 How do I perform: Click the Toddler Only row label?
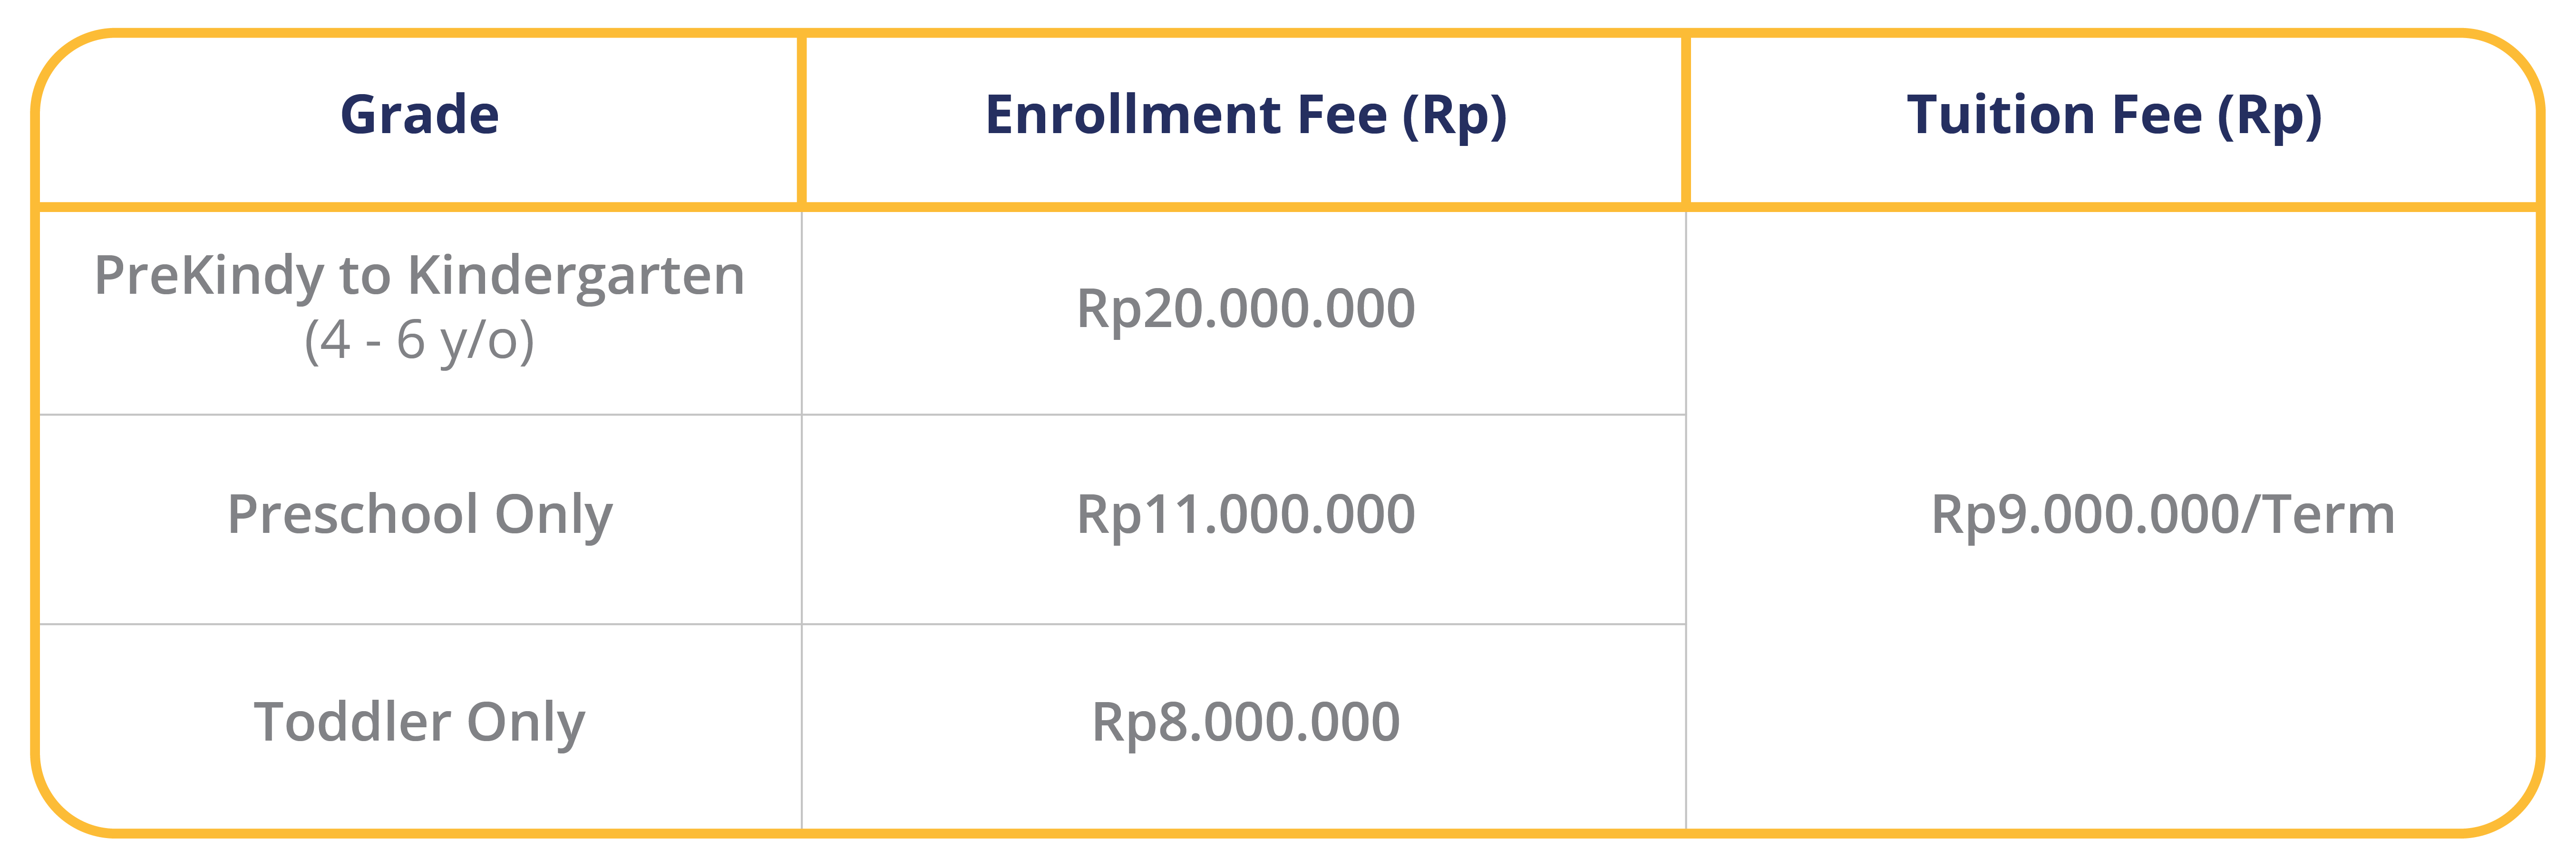click(419, 722)
